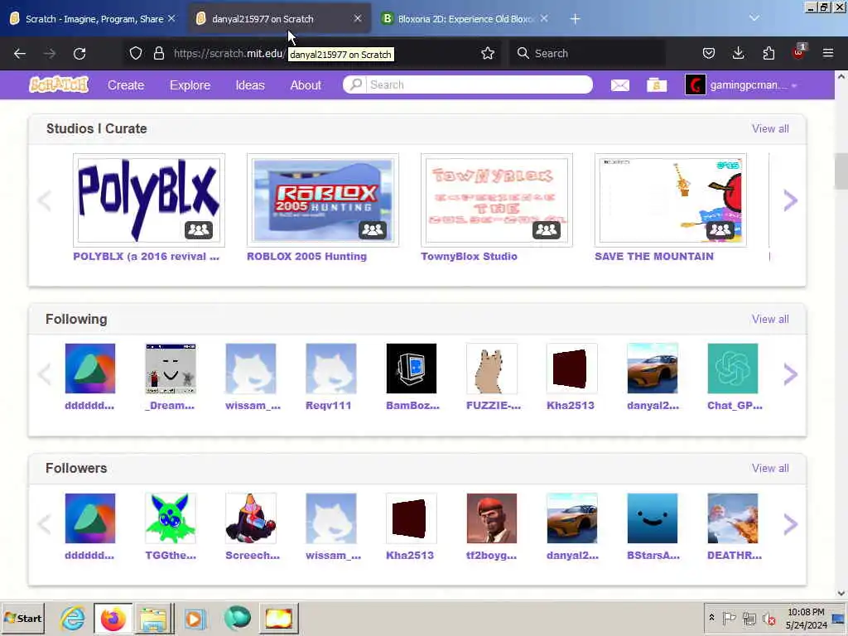This screenshot has width=848, height=636.
Task: Open Firefox extensions puzzle icon
Action: (768, 53)
